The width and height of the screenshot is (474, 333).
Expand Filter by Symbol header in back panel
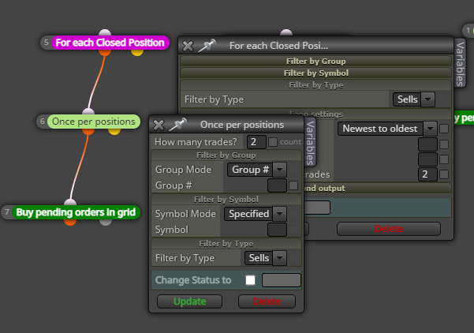coord(316,73)
